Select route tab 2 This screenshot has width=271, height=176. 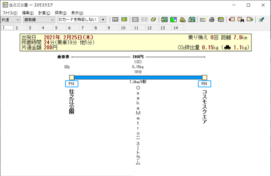click(20, 28)
